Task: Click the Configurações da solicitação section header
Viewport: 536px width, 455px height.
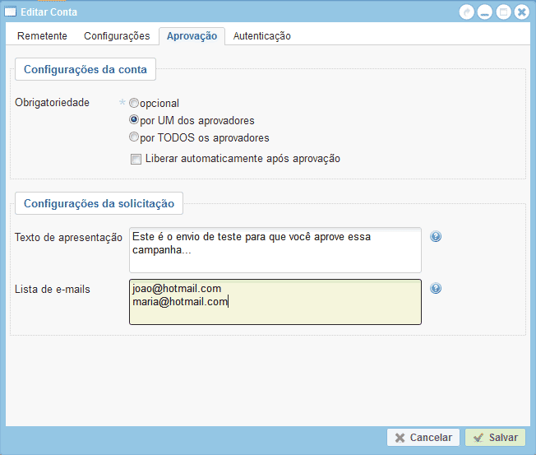Action: (x=99, y=203)
